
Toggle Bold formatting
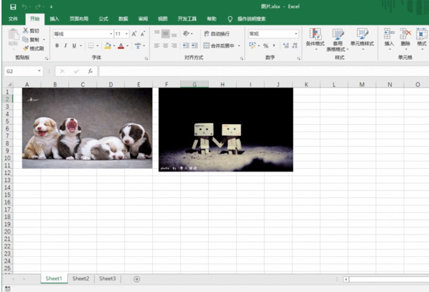57,46
